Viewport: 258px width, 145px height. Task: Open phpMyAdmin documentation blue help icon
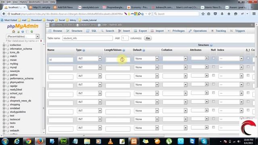point(23,31)
